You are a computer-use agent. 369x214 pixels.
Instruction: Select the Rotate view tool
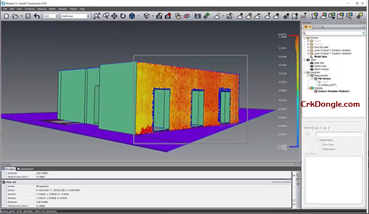123,16
